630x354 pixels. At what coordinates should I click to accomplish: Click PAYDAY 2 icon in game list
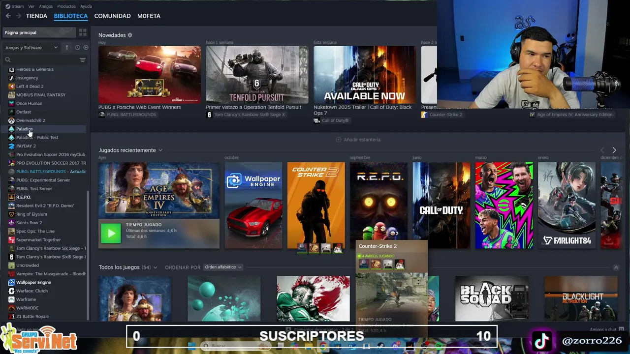pos(11,146)
